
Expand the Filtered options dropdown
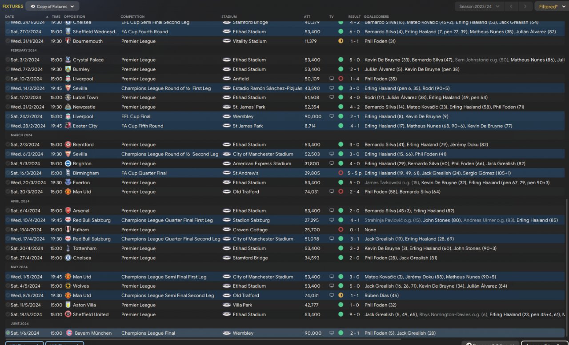pos(551,6)
